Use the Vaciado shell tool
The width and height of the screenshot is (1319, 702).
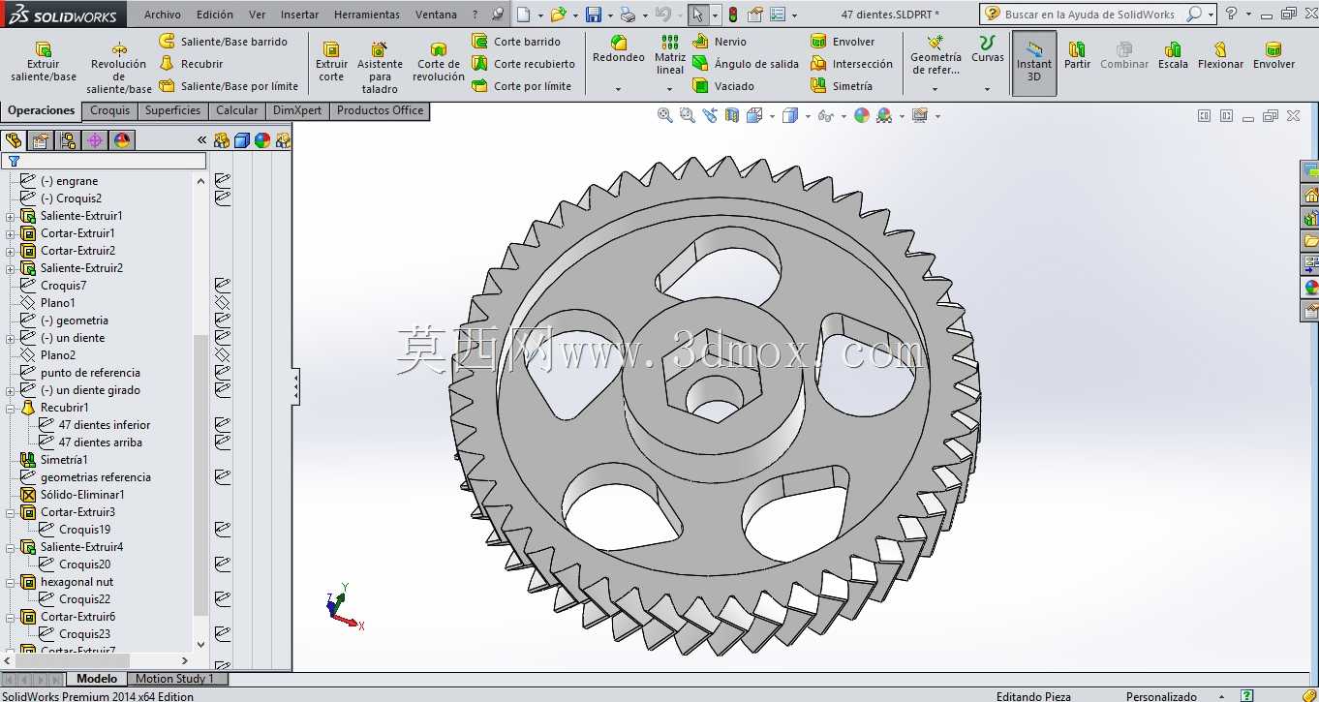click(x=723, y=86)
